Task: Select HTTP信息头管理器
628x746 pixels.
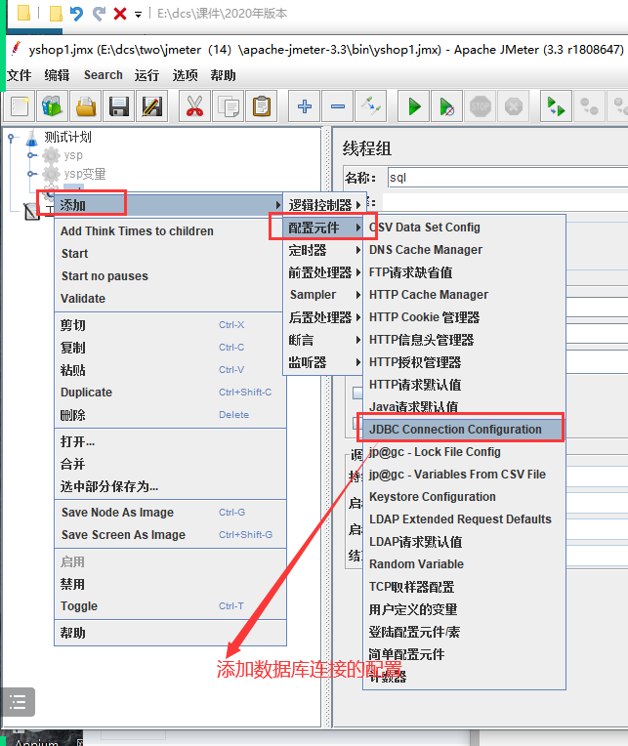Action: click(x=464, y=340)
